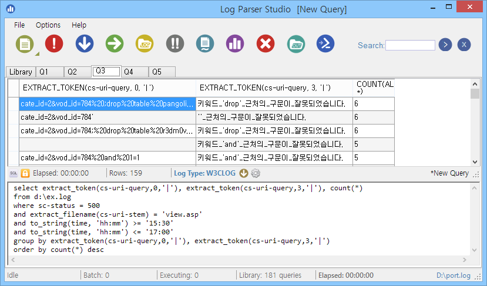Select the row header of the first result row
This screenshot has width=487, height=286.
[x=14, y=104]
